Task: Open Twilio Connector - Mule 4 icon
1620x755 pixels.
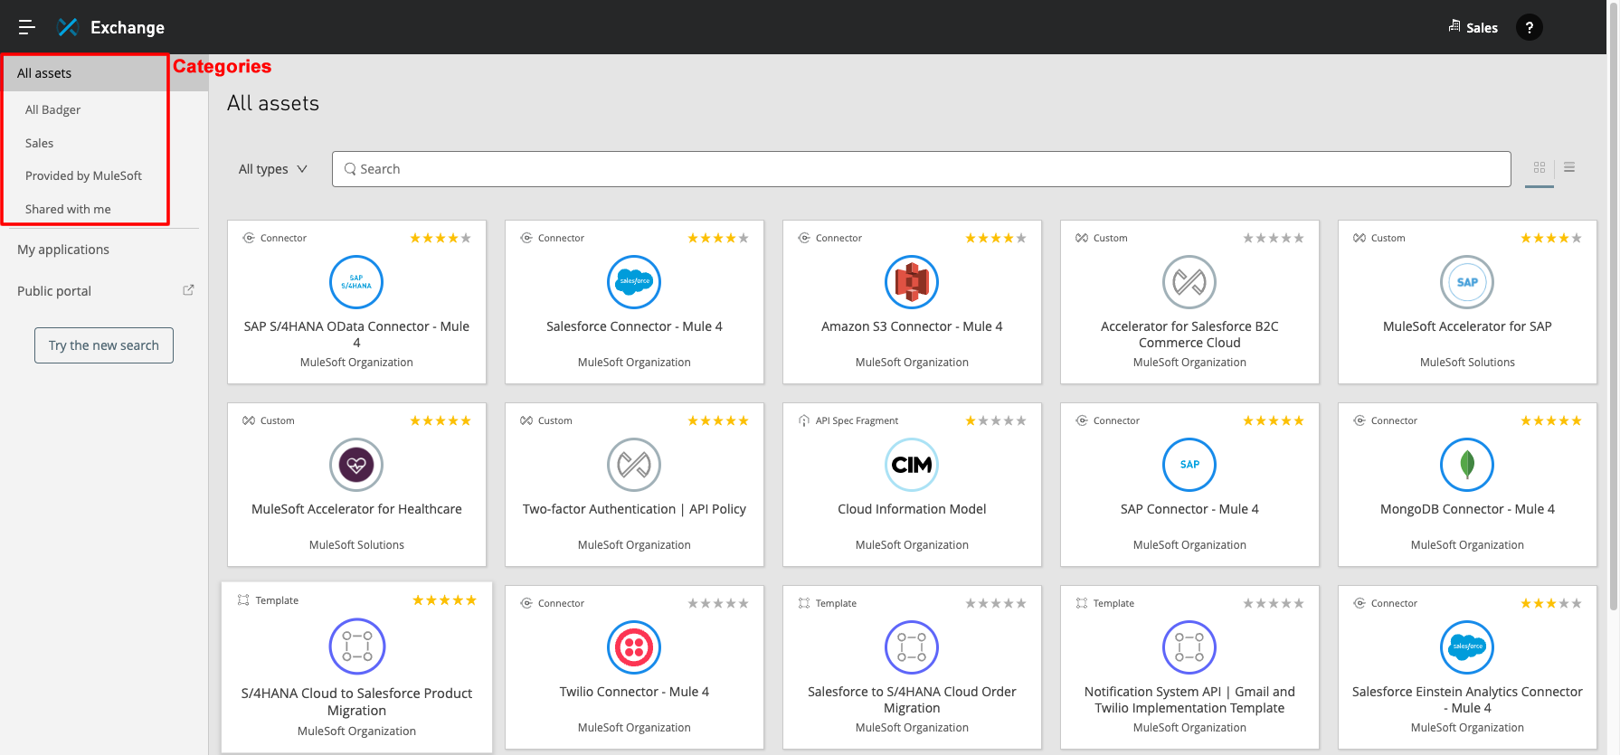Action: pyautogui.click(x=634, y=647)
